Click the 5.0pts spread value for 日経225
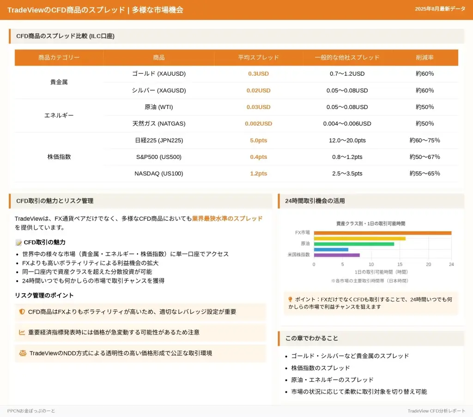Screen dimensions: 473x417 tap(258, 140)
